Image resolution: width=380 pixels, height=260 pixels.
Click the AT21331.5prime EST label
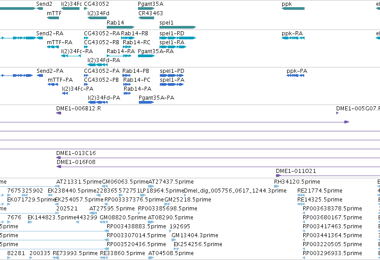pos(79,182)
